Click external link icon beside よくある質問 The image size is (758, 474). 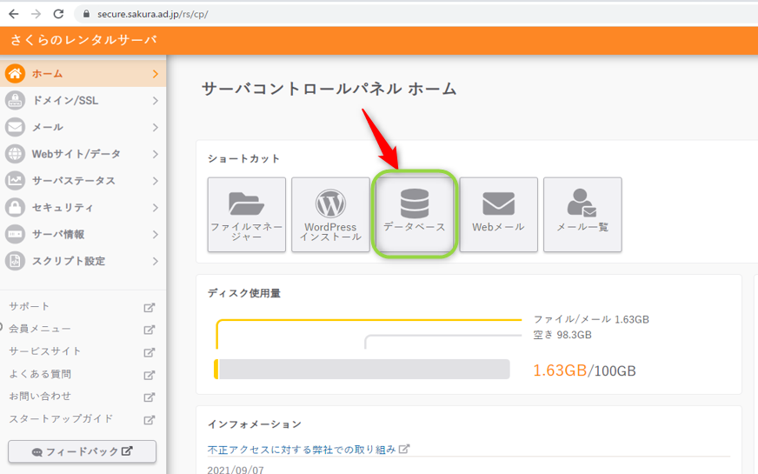[150, 375]
